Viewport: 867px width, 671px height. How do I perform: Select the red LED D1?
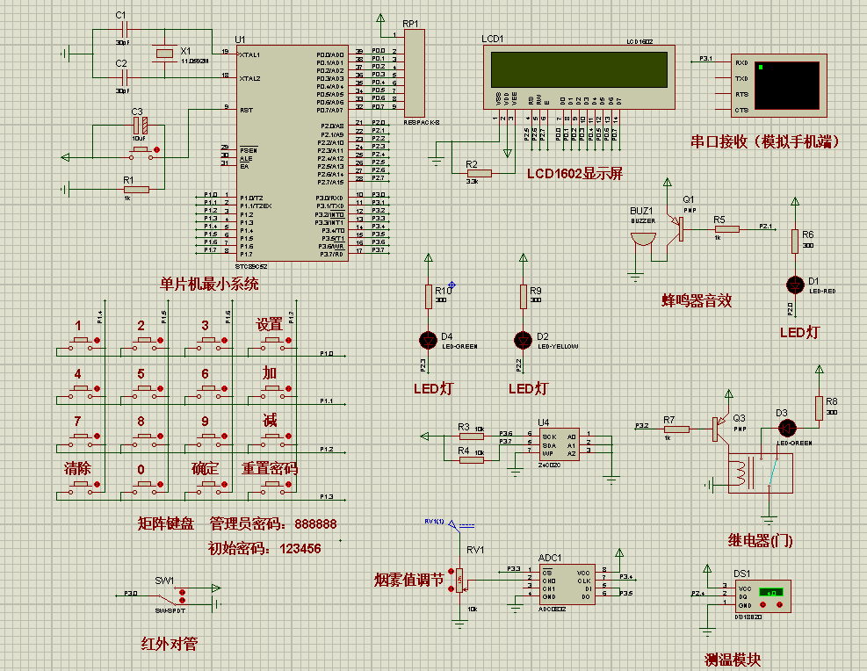(795, 285)
